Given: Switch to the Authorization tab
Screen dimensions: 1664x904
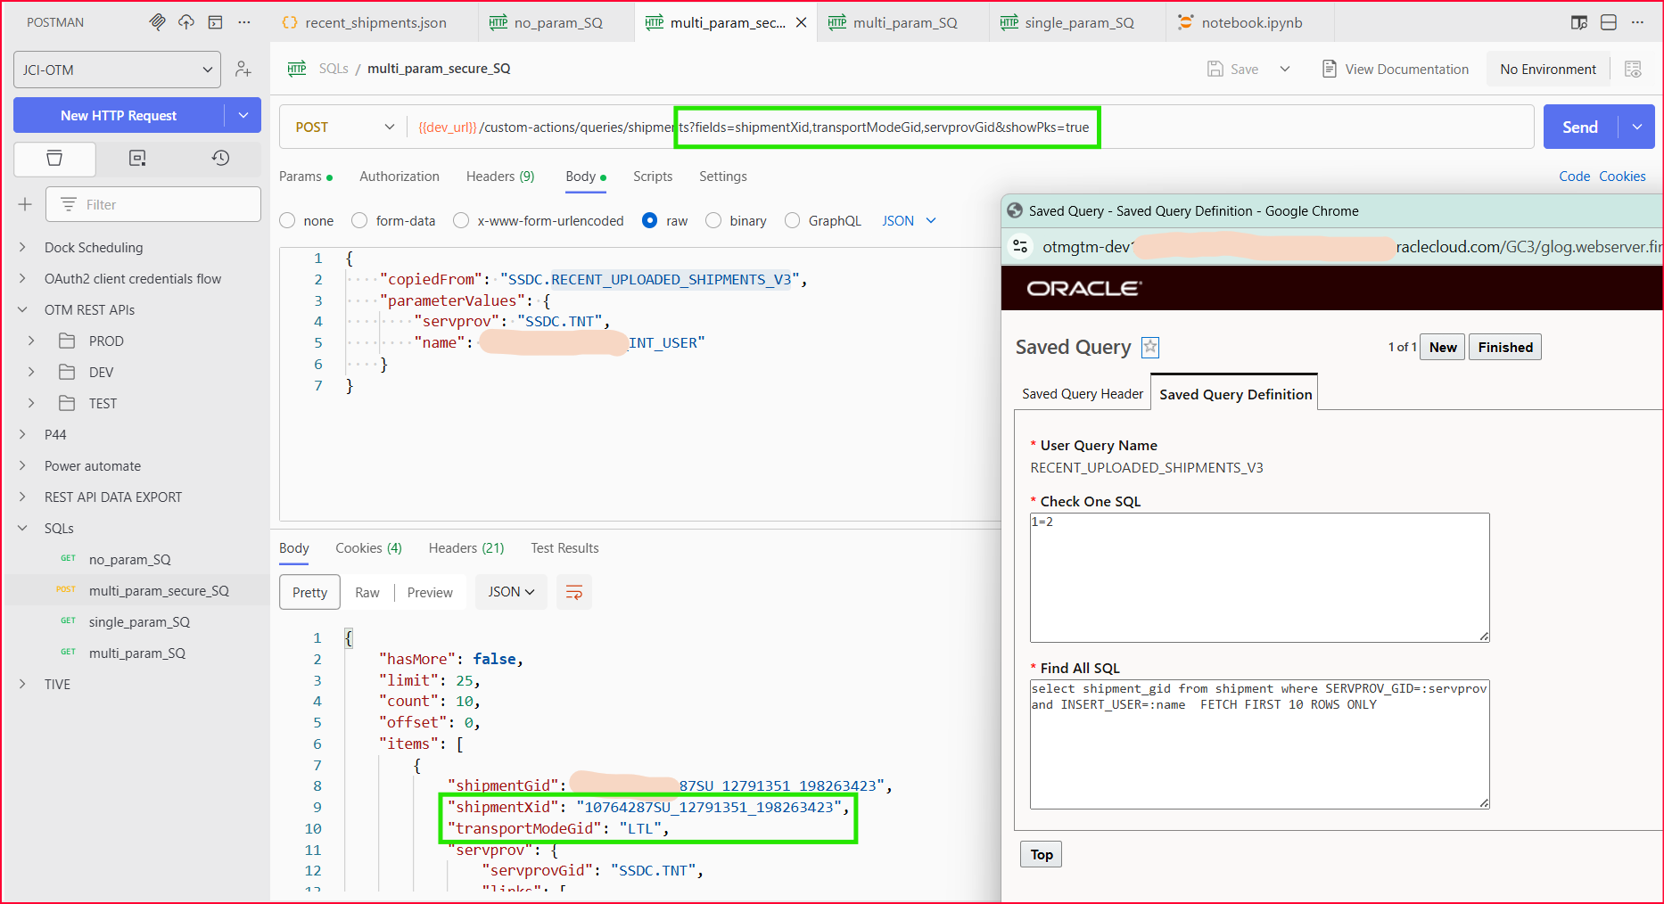Looking at the screenshot, I should coord(399,177).
